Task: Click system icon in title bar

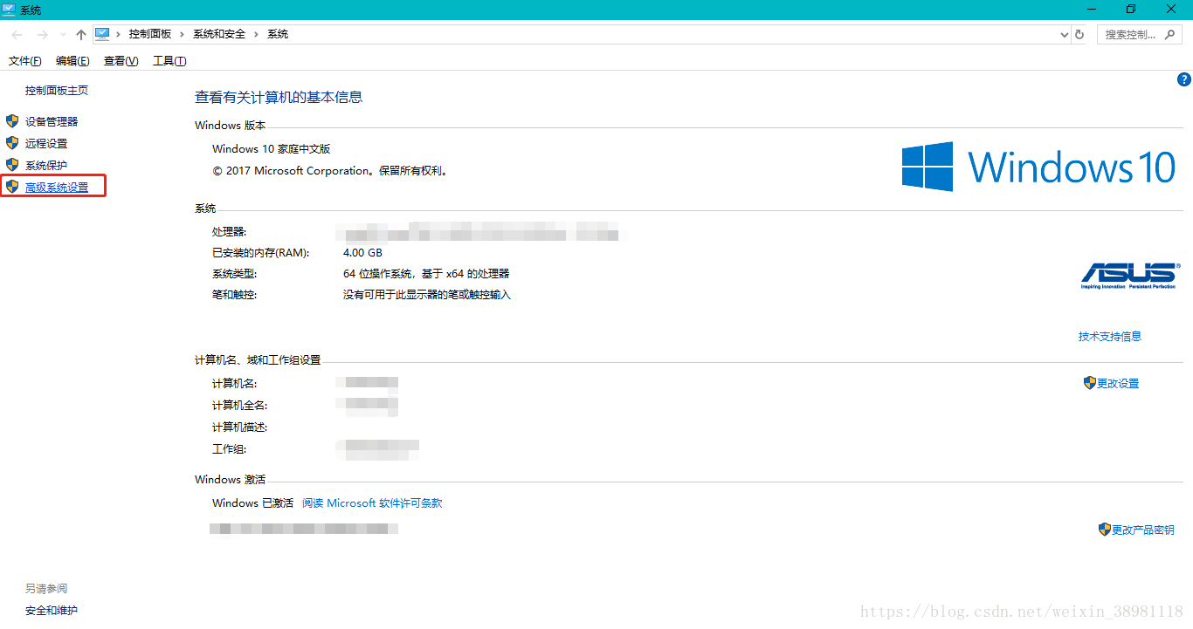Action: 10,9
